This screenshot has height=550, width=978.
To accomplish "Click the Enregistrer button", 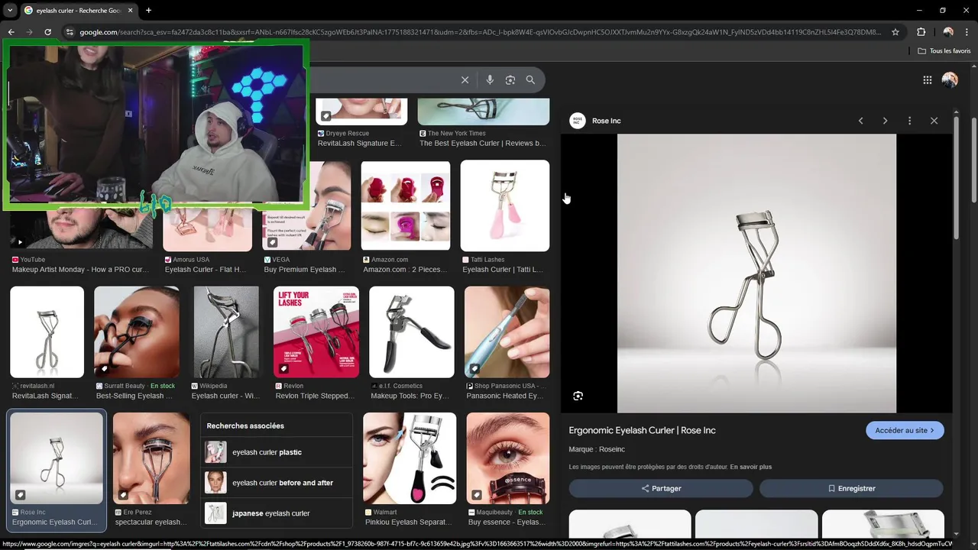I will [x=851, y=488].
